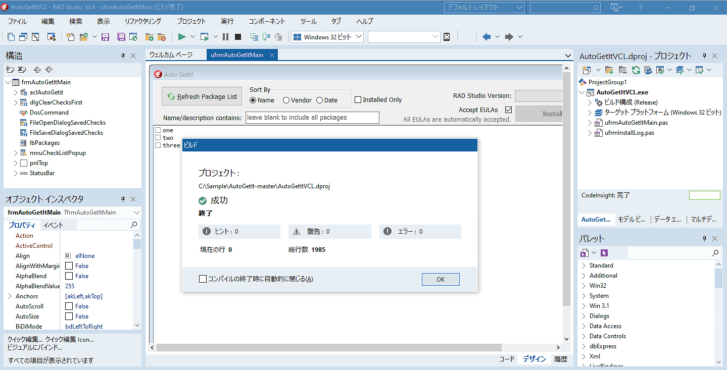
Task: Expand the ビルド構成 (Release) node
Action: click(590, 102)
